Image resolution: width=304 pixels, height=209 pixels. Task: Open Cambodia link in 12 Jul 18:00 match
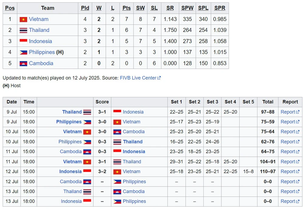tap(71, 182)
